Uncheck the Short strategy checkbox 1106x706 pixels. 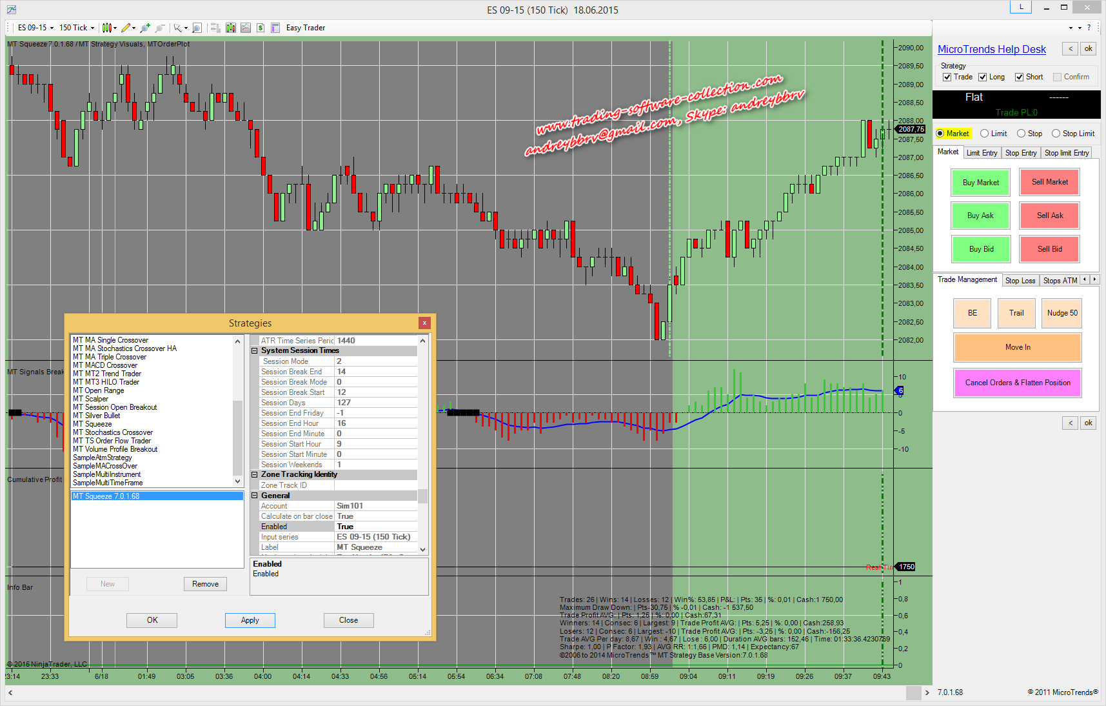tap(1020, 77)
